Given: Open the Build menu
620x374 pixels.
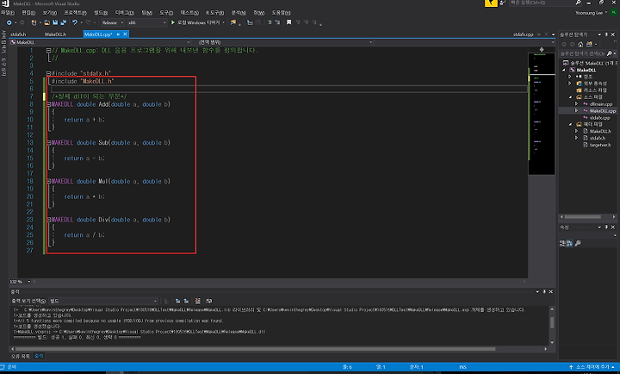Looking at the screenshot, I should [101, 13].
